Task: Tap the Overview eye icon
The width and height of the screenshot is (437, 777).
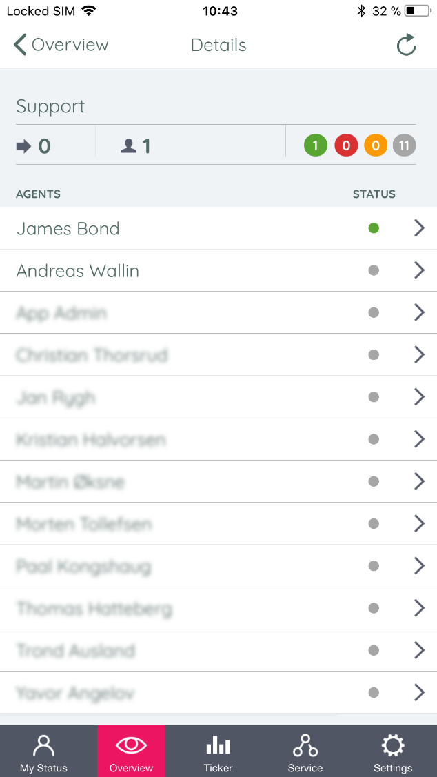Action: (131, 746)
